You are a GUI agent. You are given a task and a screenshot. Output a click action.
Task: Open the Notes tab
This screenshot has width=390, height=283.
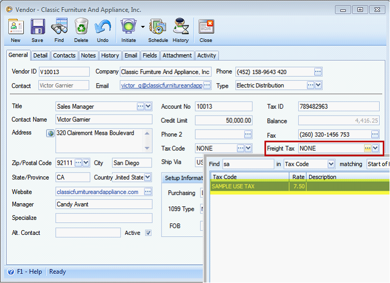88,55
